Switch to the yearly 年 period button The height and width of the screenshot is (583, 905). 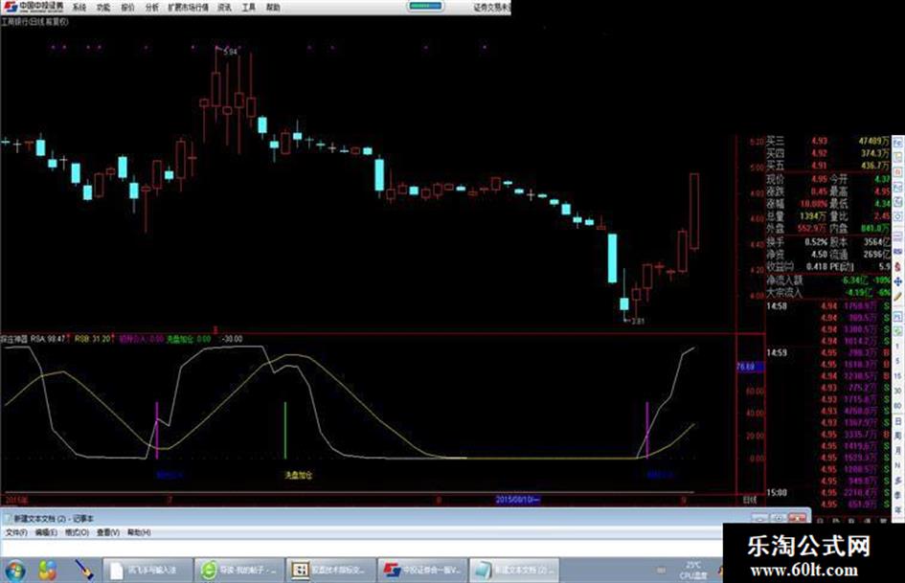click(x=897, y=509)
